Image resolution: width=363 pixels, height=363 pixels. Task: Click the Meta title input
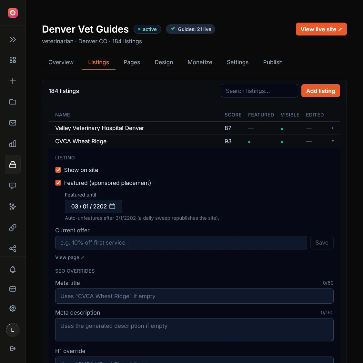[x=194, y=296]
